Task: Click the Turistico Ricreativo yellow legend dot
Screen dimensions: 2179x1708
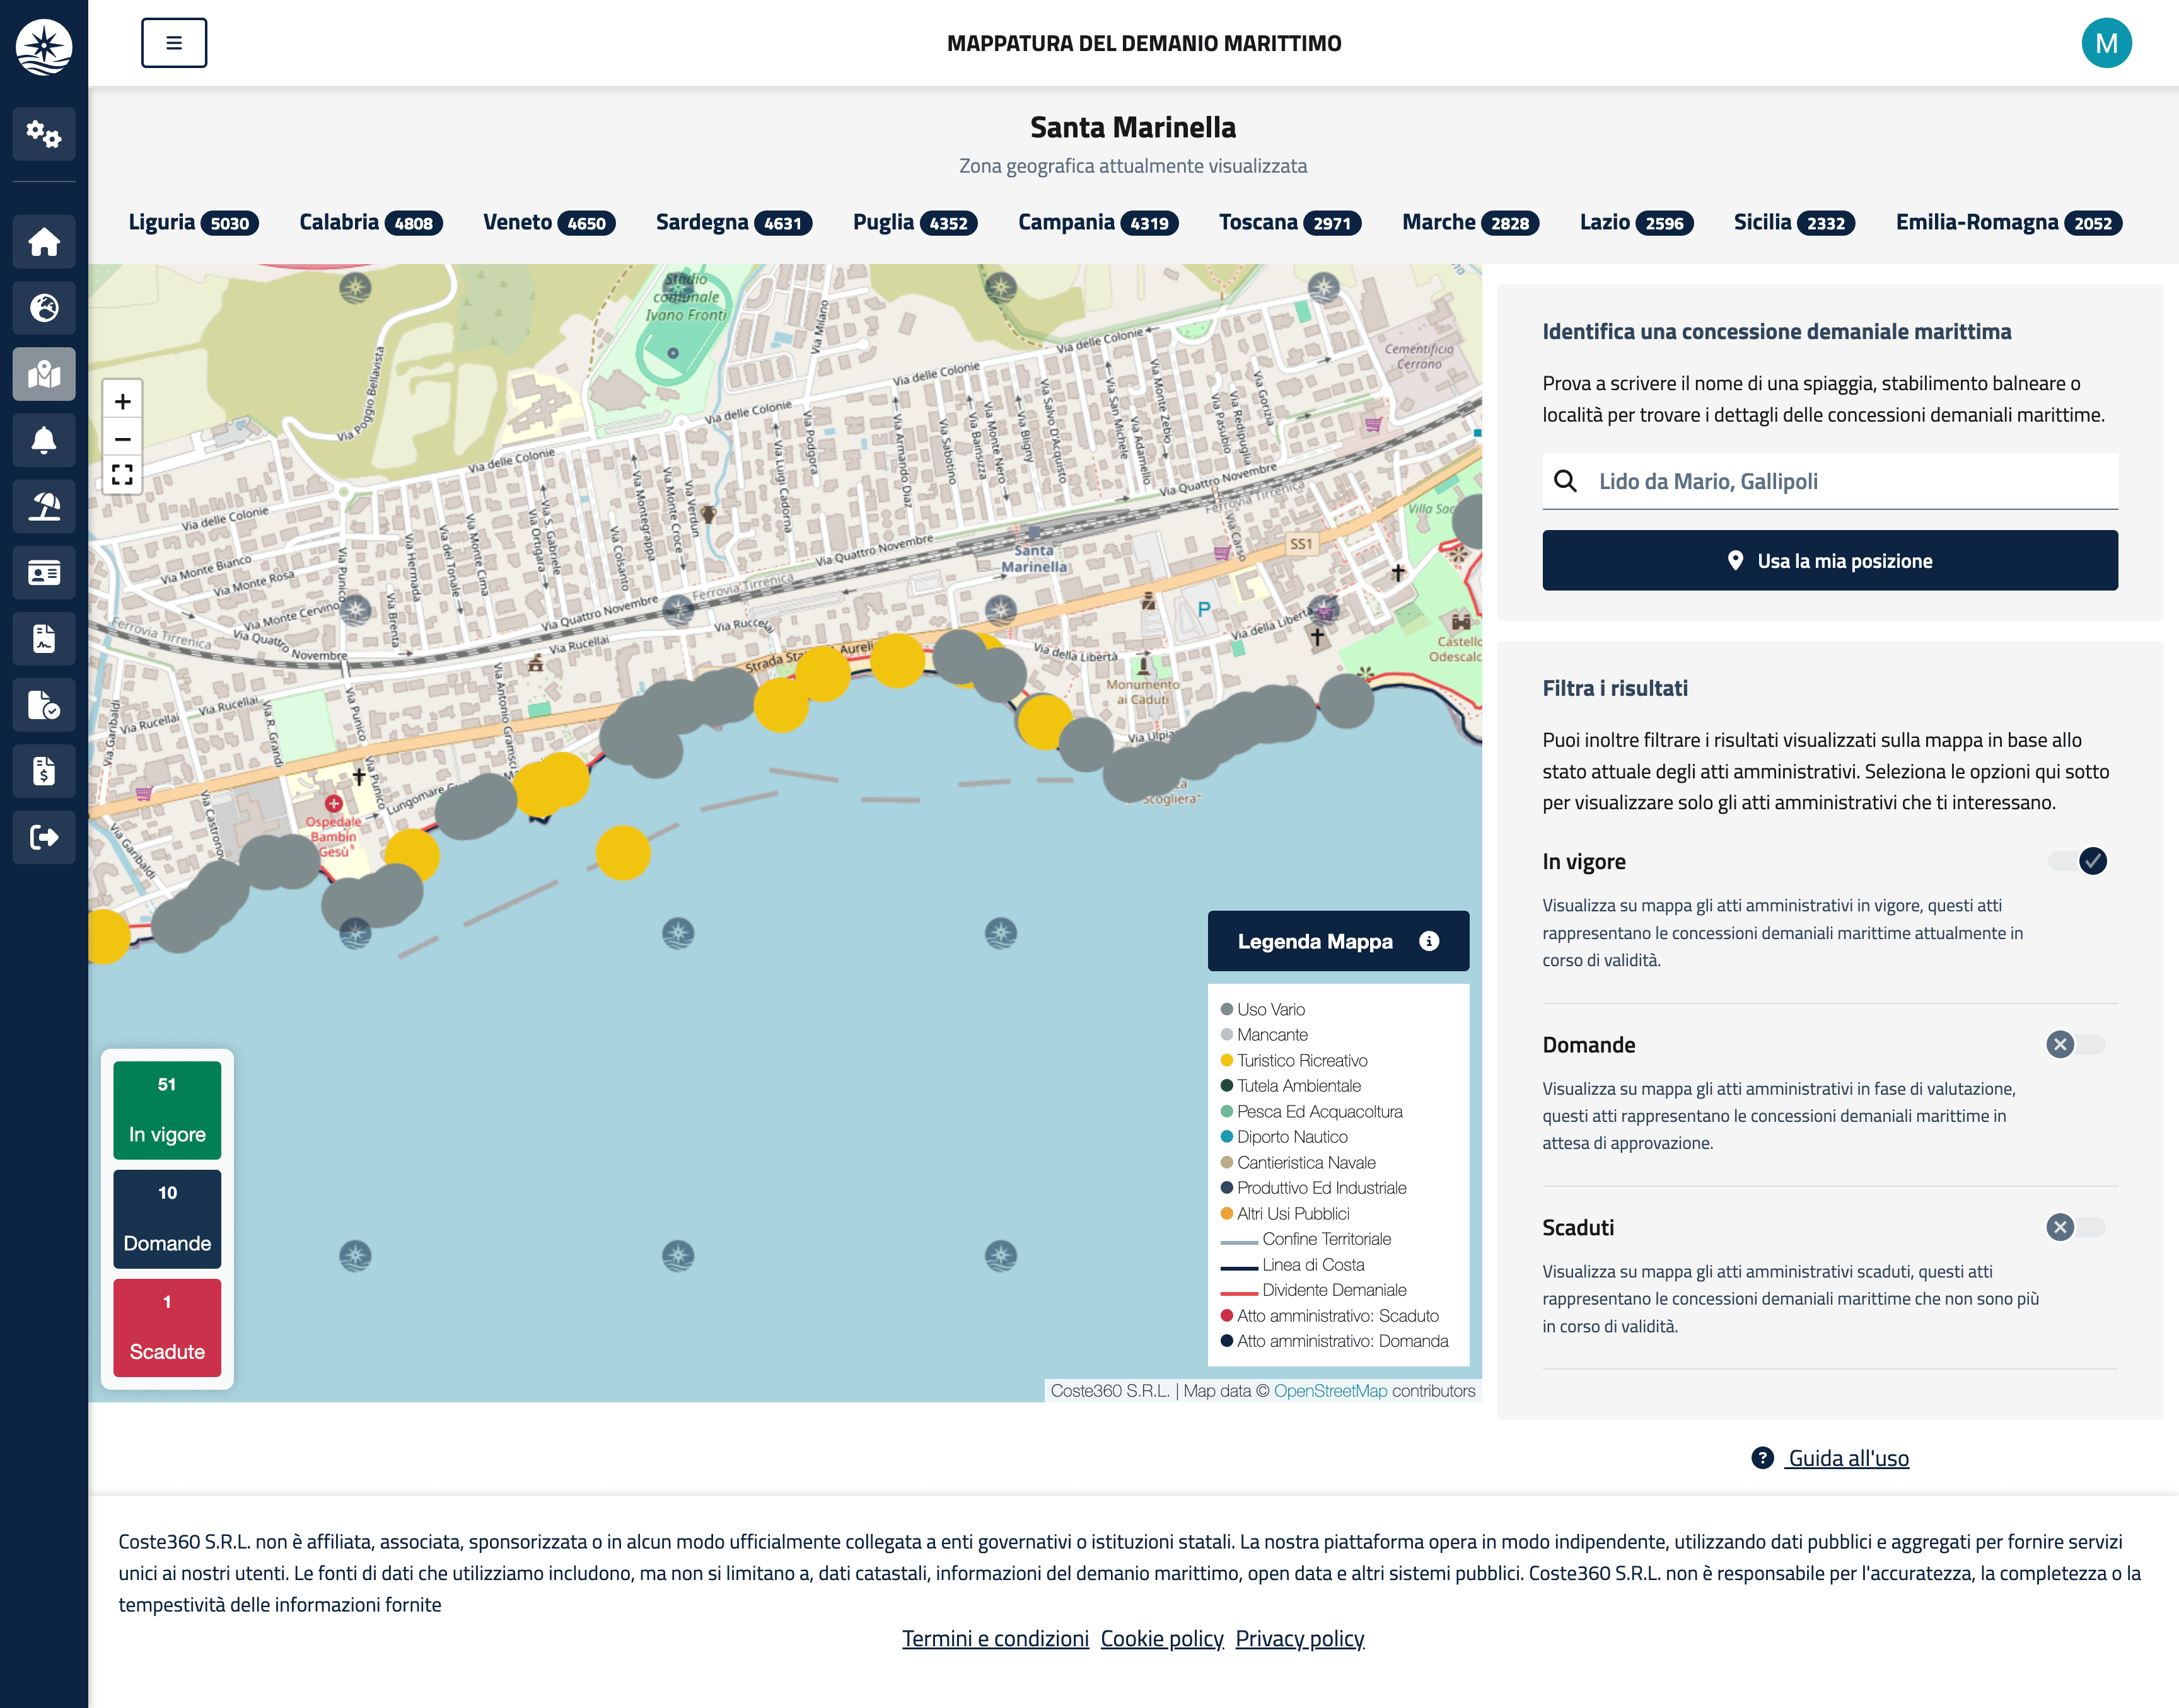Action: [x=1226, y=1060]
